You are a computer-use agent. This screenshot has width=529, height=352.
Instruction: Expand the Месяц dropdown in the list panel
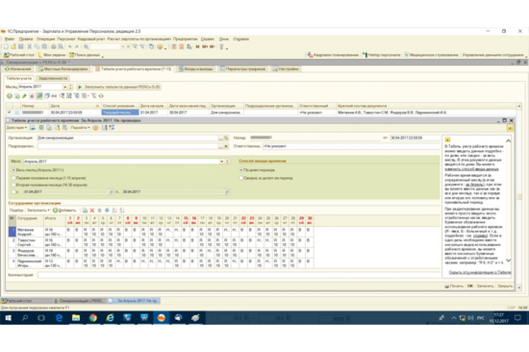click(65, 87)
